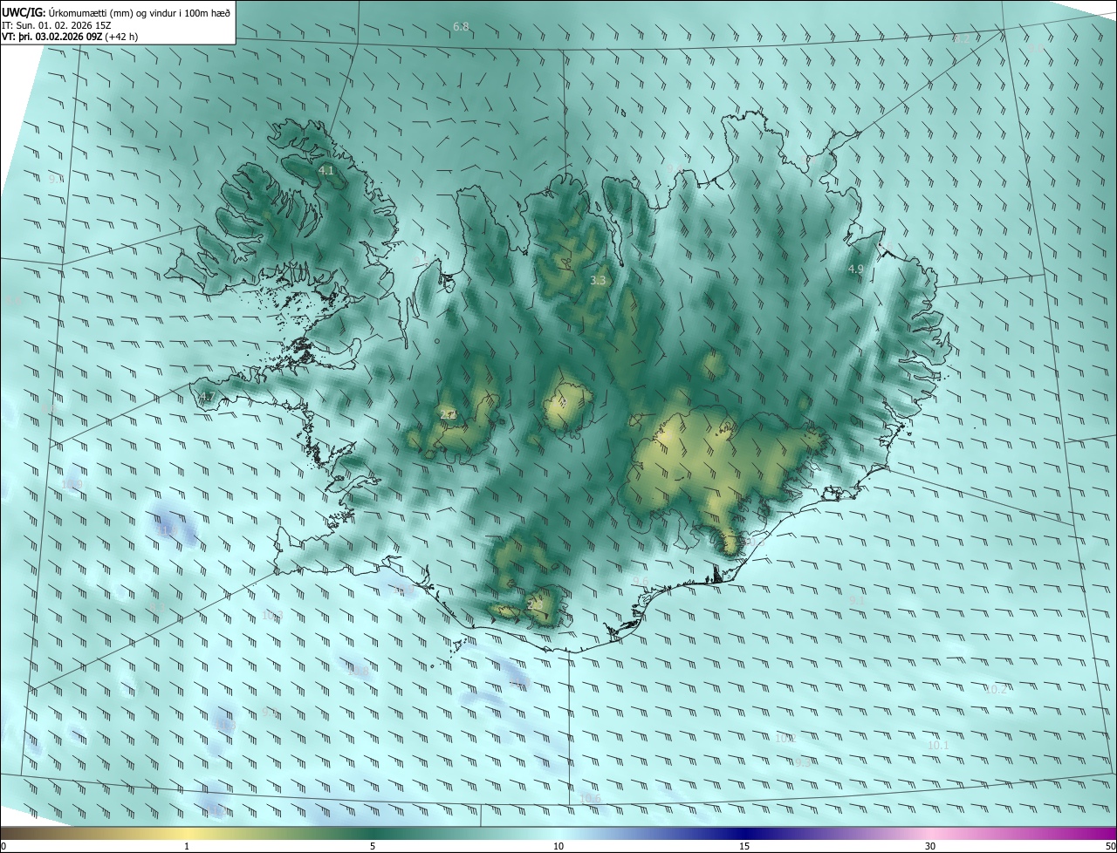Click the colorbar label 5

click(373, 847)
